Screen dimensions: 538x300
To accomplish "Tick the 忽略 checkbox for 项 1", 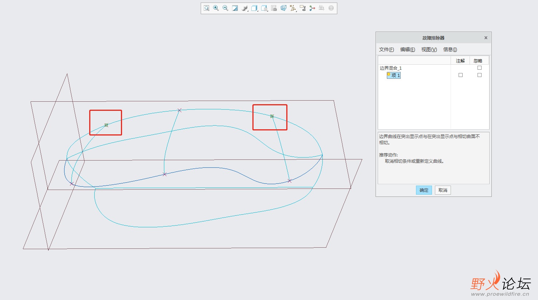I will 479,75.
